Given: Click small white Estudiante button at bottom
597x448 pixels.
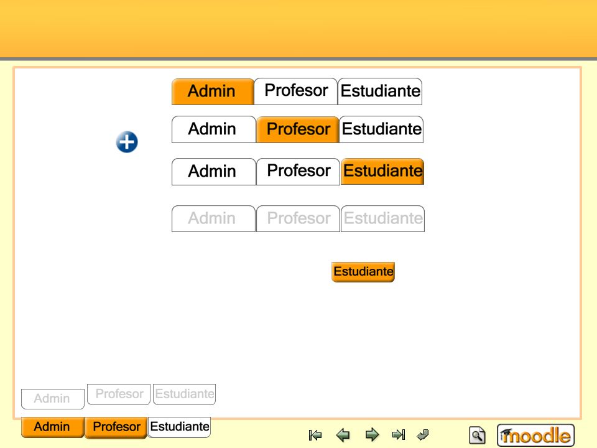Looking at the screenshot, I should tap(179, 427).
